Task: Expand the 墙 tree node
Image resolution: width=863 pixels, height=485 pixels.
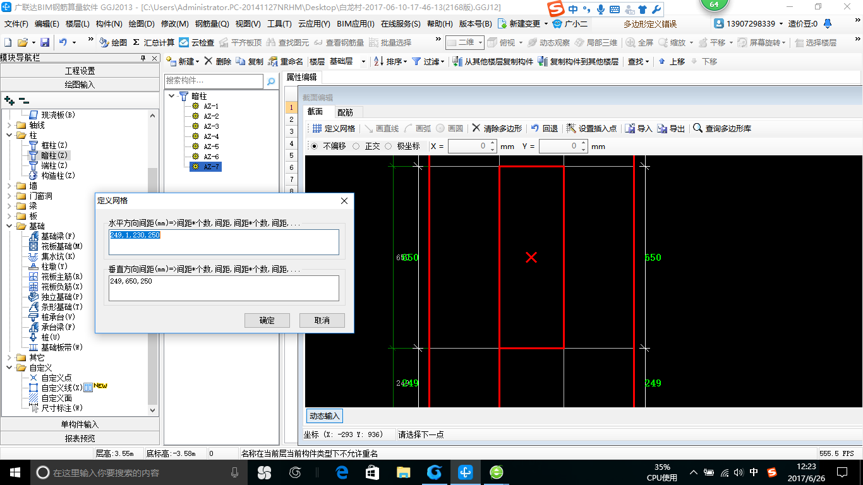Action: click(9, 186)
